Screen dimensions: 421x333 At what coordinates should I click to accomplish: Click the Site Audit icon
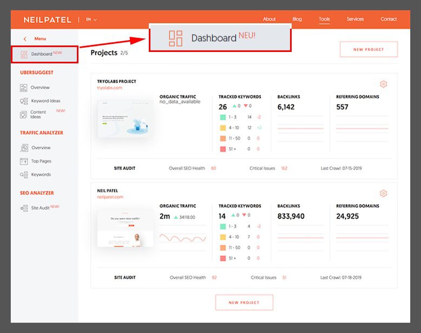pyautogui.click(x=24, y=208)
